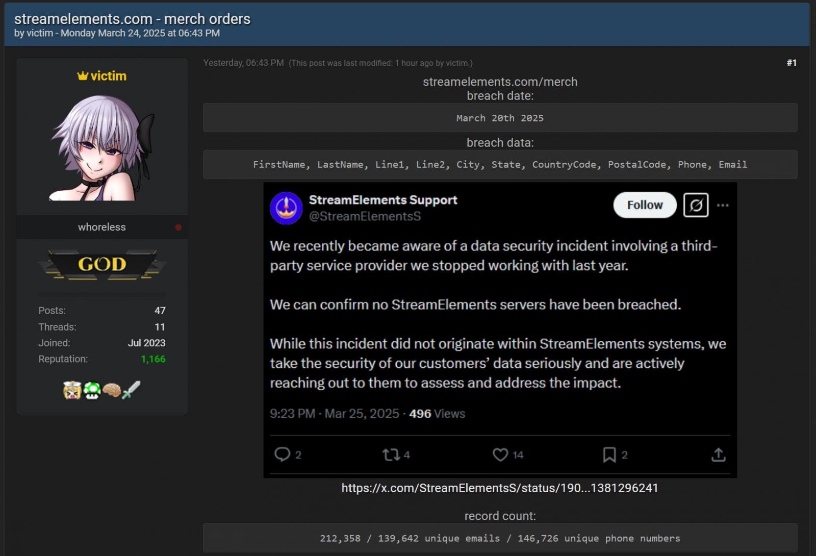
Task: Click the last modified note by victim
Action: (380, 63)
